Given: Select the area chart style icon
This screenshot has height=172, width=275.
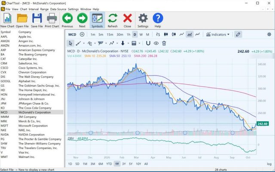Looking at the screenshot, I should coord(189,34).
